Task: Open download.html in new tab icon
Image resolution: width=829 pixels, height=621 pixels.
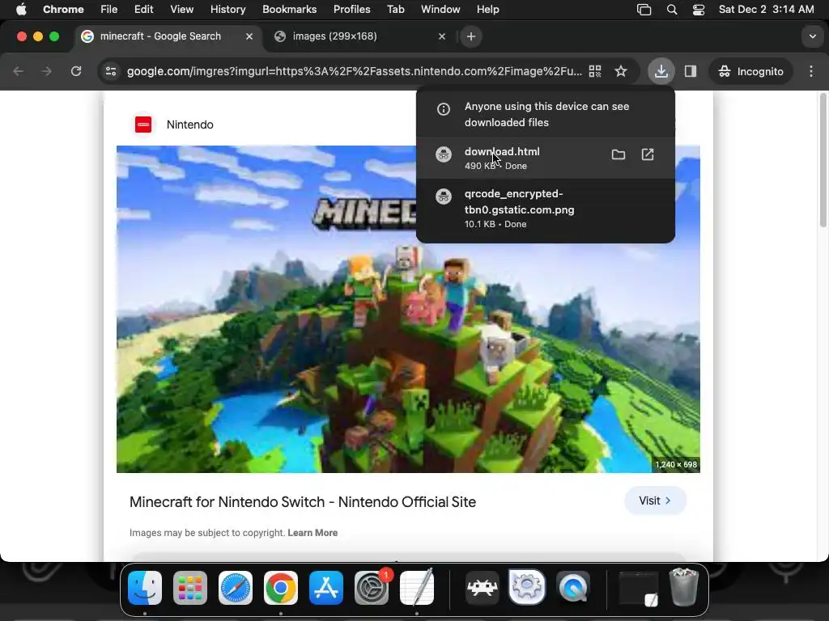Action: [648, 154]
